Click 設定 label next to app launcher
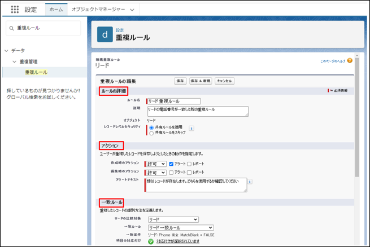The height and width of the screenshot is (247, 370). click(31, 10)
